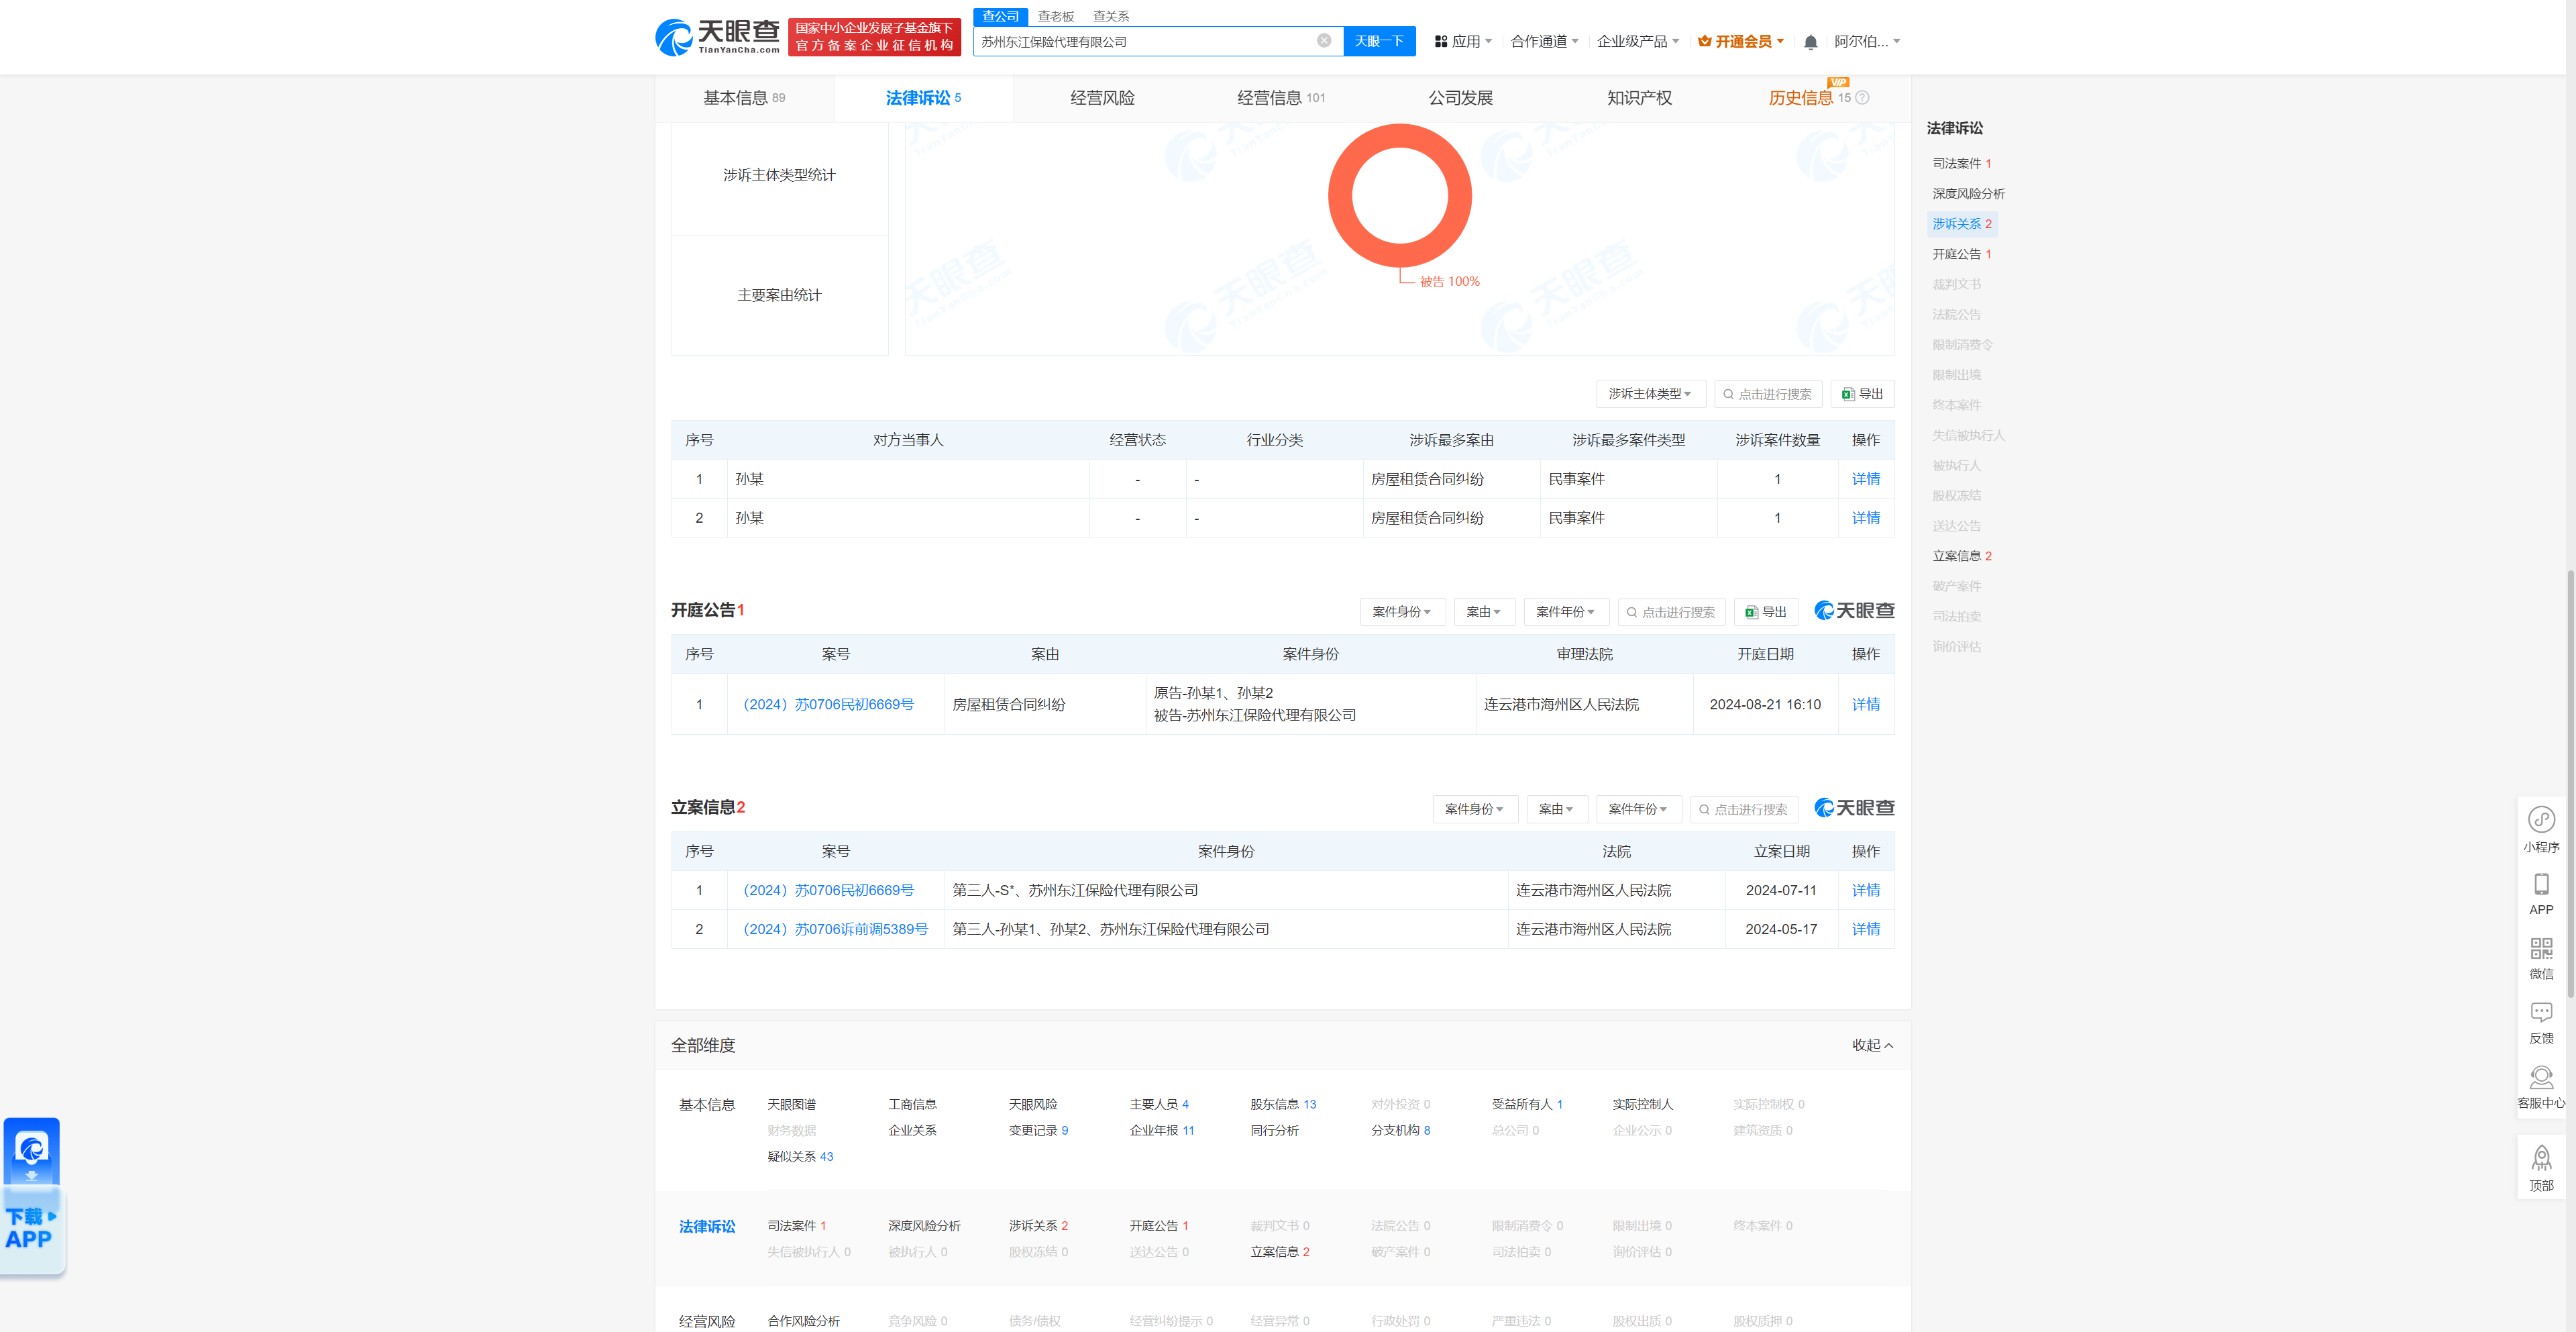Open 企业年报 11 in 全部维度

point(1161,1130)
